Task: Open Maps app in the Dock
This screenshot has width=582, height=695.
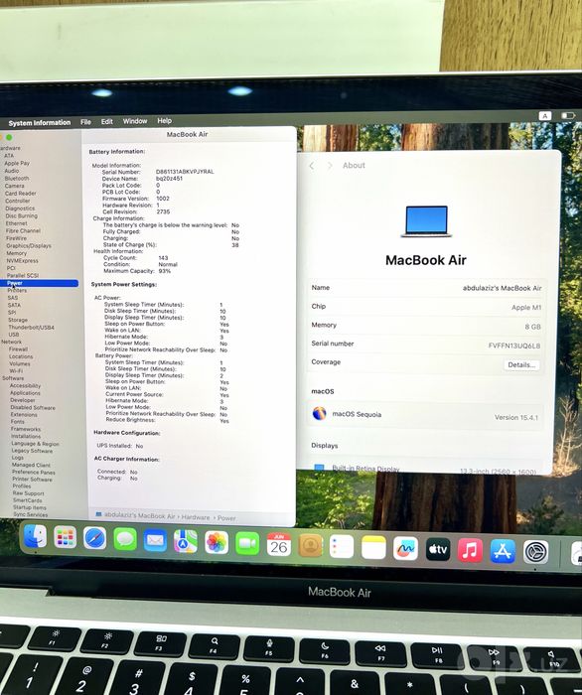Action: click(x=186, y=541)
